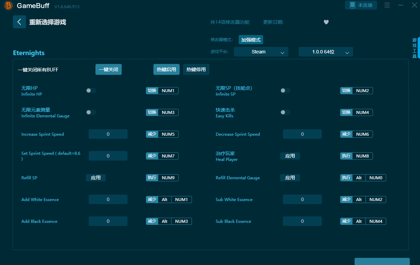Click NUM3 hotkey for Elemental Gauge

click(168, 112)
